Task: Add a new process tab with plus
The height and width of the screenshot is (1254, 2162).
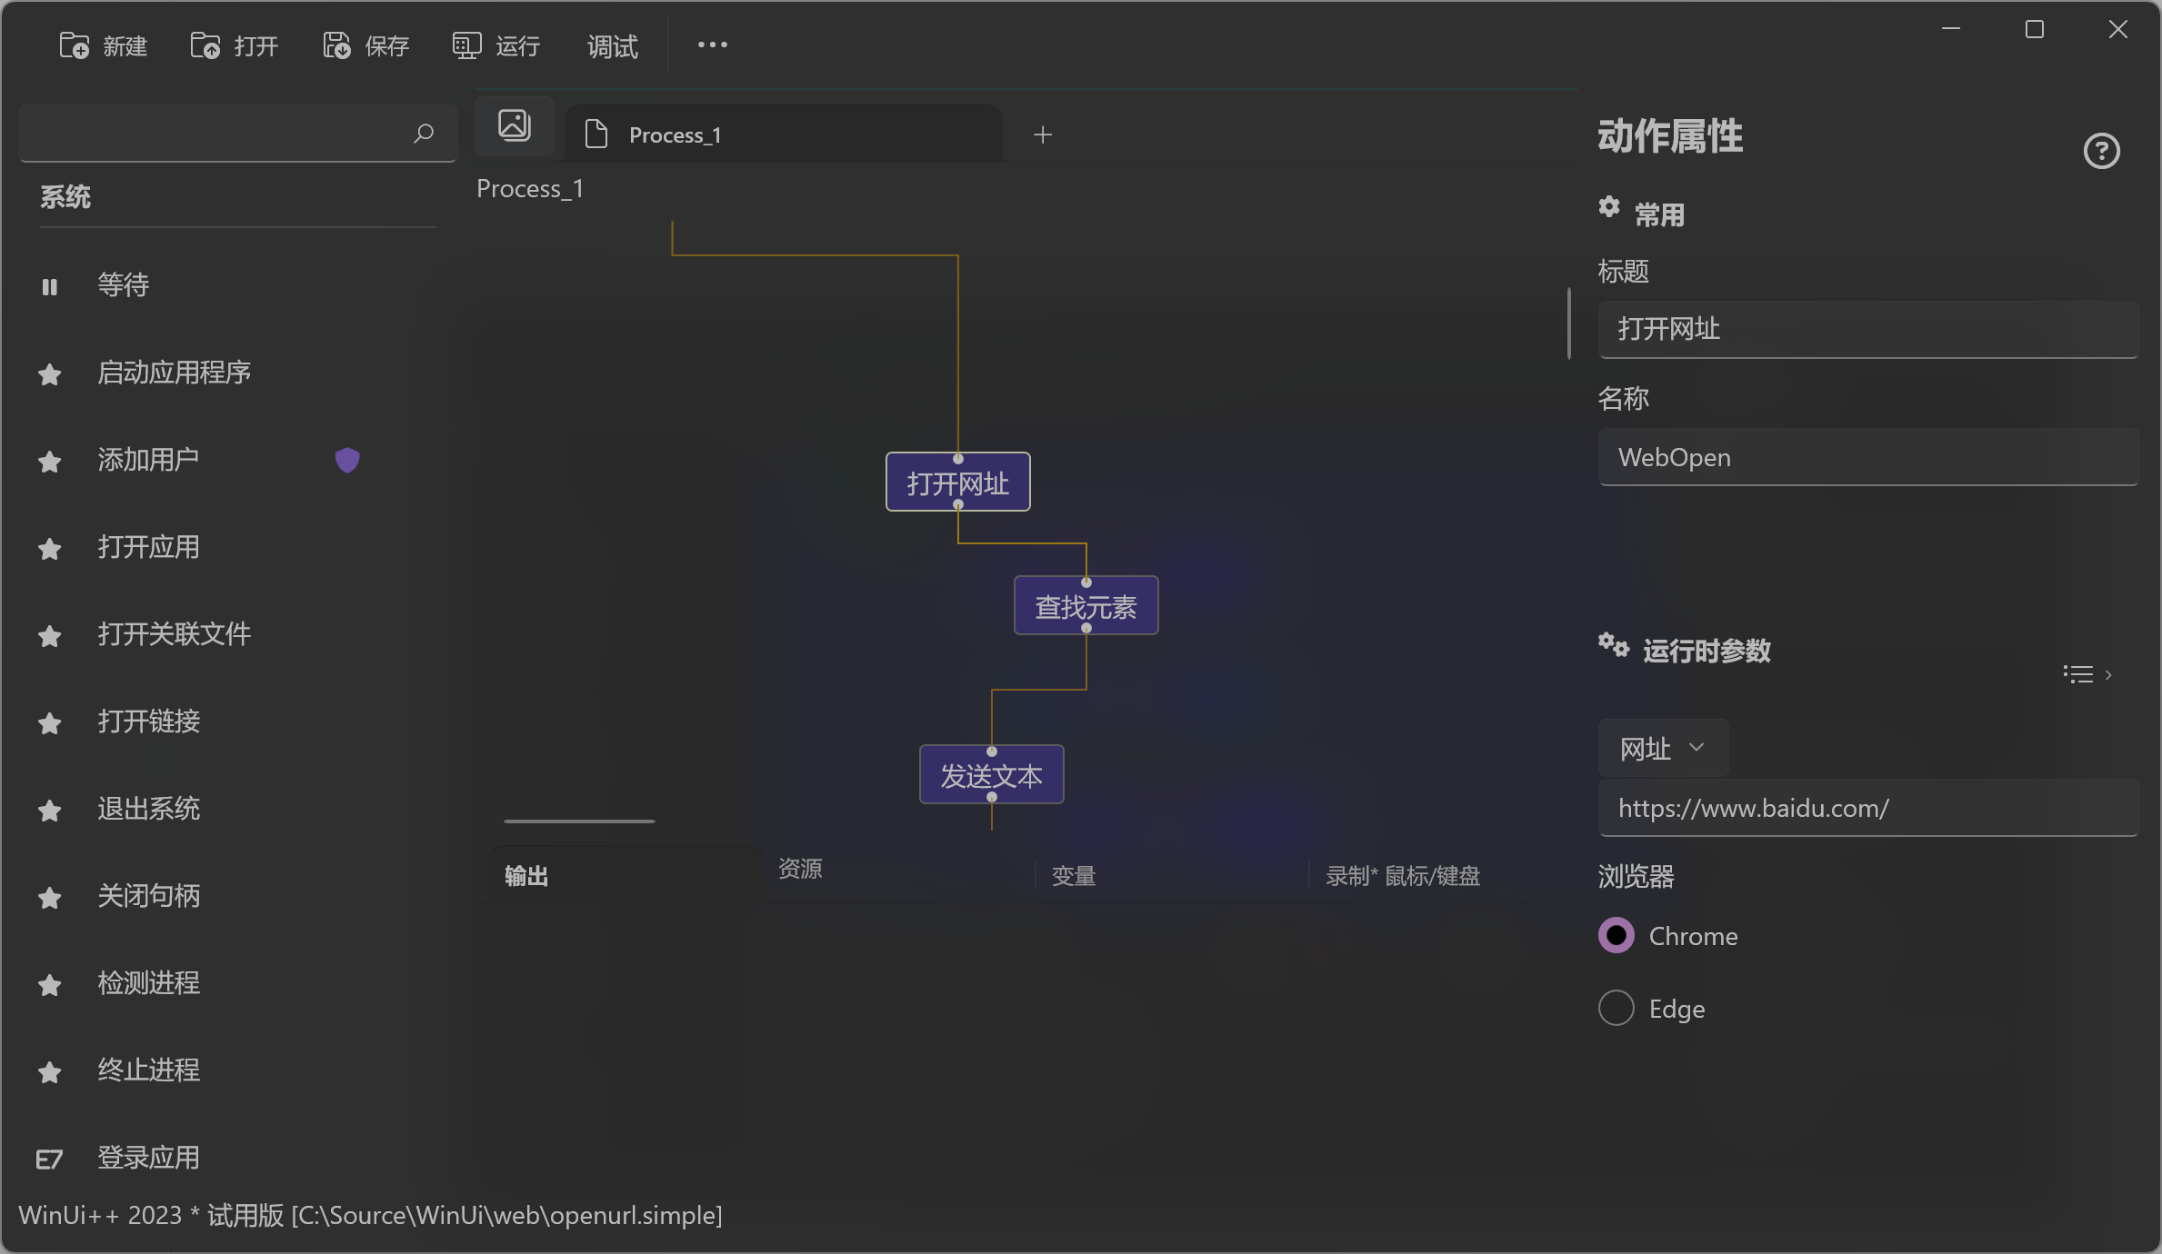Action: (1043, 134)
